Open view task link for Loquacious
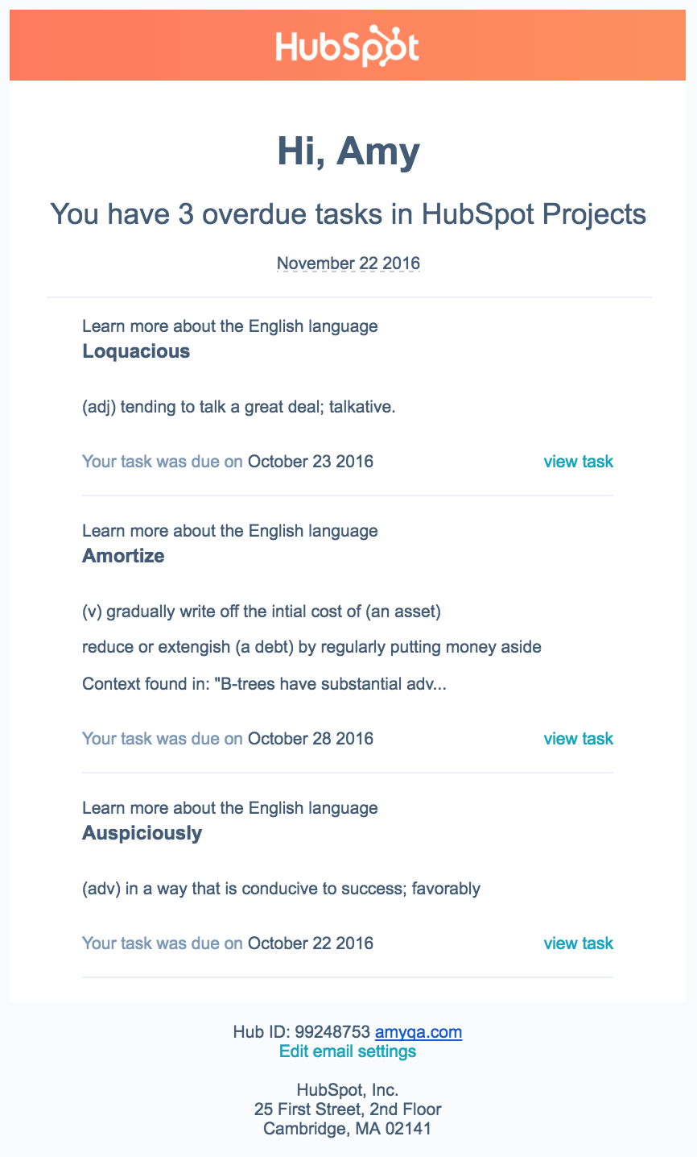The image size is (697, 1157). click(578, 462)
